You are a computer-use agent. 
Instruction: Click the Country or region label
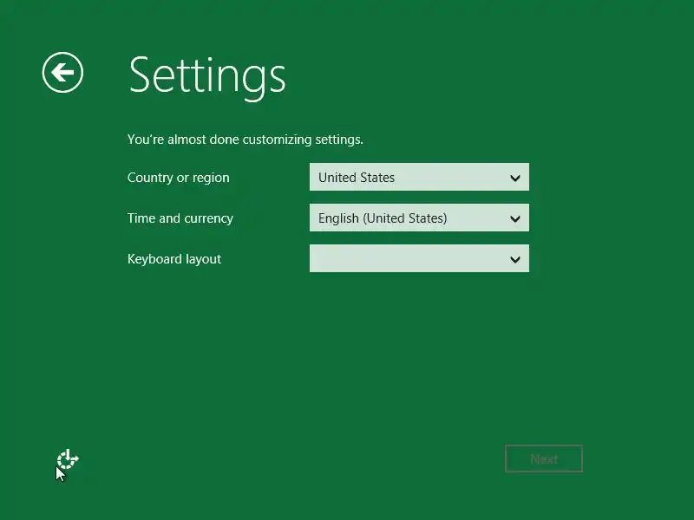point(179,178)
